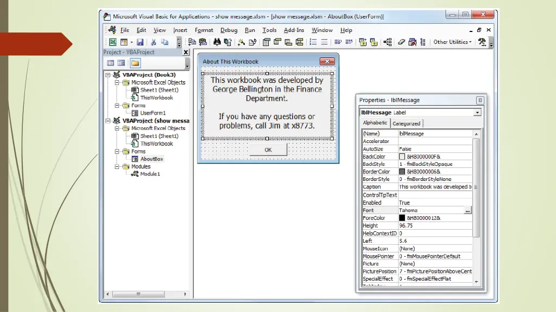This screenshot has width=556, height=312.
Task: Click the Project panel toolbar overflow arrow
Action: pos(187,64)
